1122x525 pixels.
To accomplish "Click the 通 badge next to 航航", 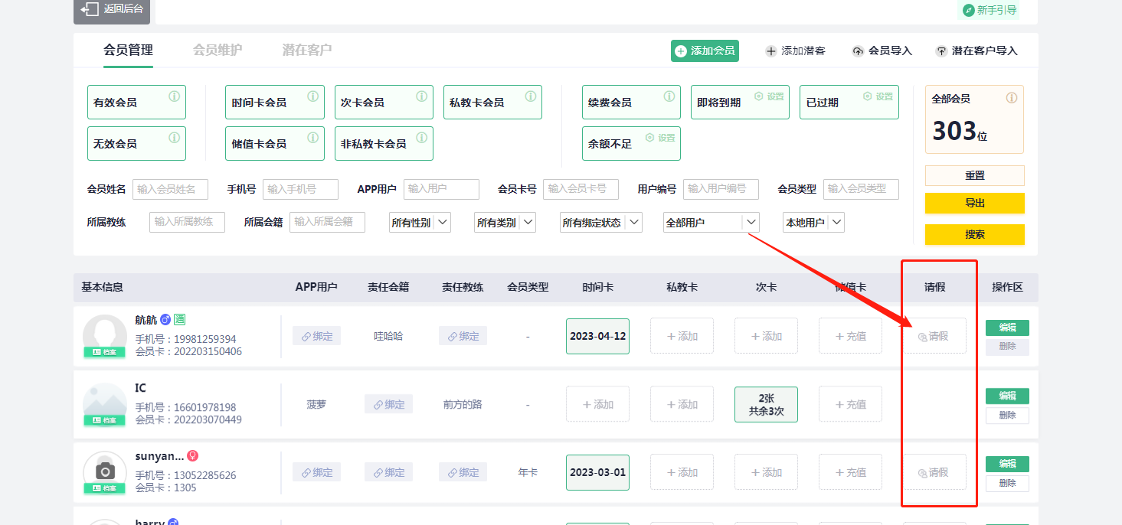I will click(x=180, y=319).
